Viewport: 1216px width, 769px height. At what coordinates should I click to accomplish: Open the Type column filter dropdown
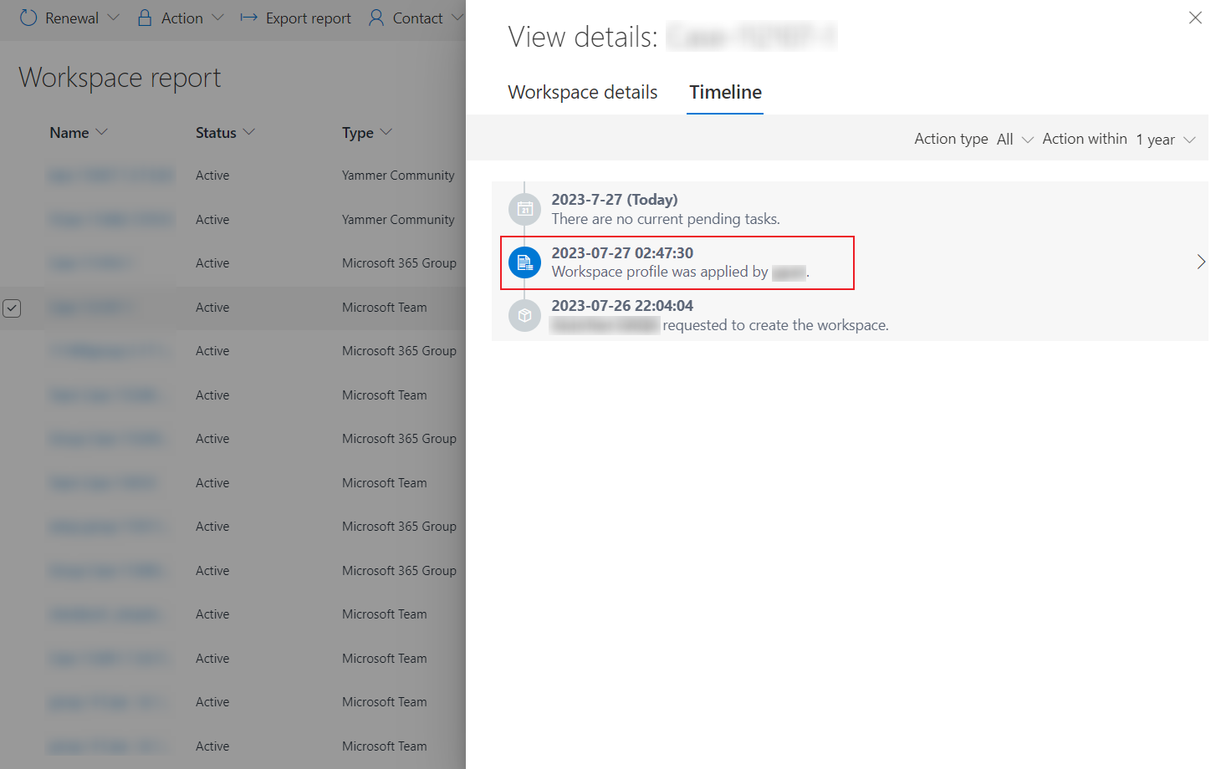(386, 132)
